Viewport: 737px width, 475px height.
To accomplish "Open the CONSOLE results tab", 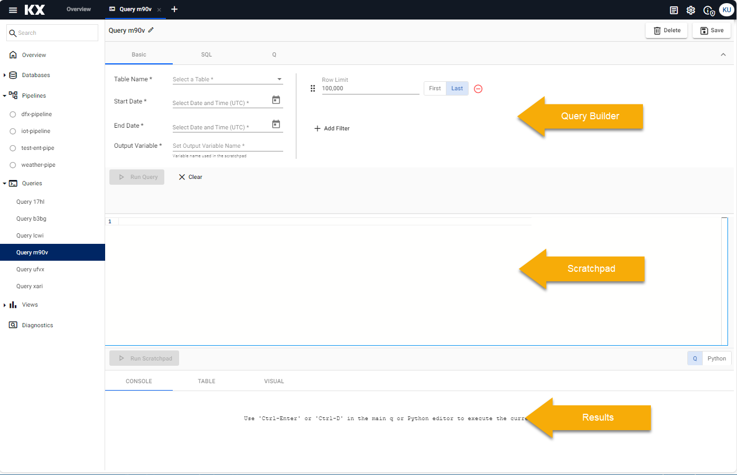I will [x=139, y=381].
